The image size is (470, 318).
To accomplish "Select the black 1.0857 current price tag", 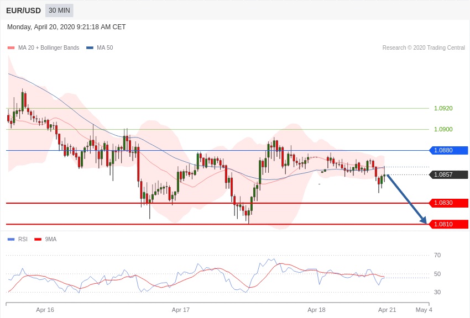I will [449, 174].
